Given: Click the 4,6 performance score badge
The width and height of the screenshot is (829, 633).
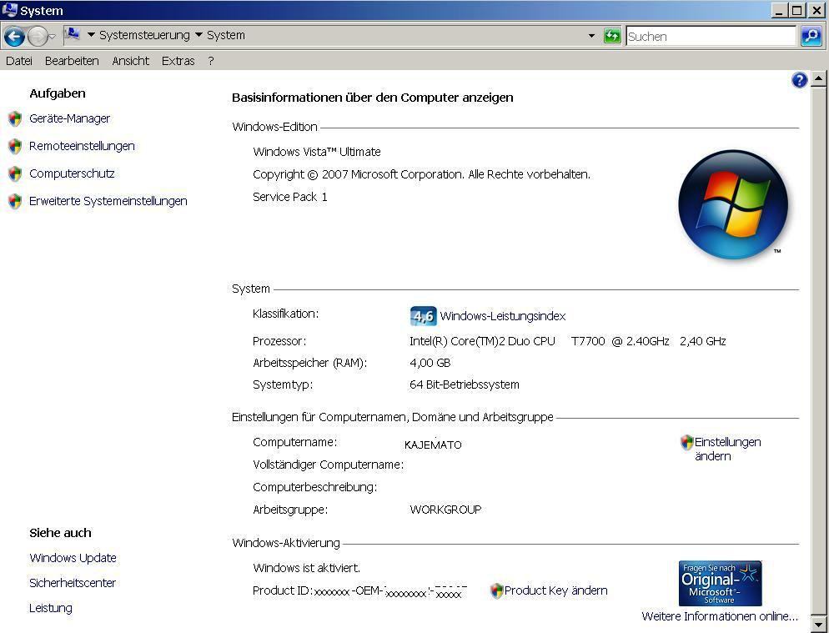Looking at the screenshot, I should (x=423, y=316).
